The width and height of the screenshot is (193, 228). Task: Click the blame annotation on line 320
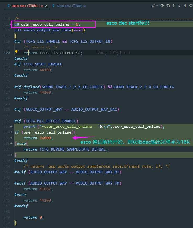click(x=114, y=53)
